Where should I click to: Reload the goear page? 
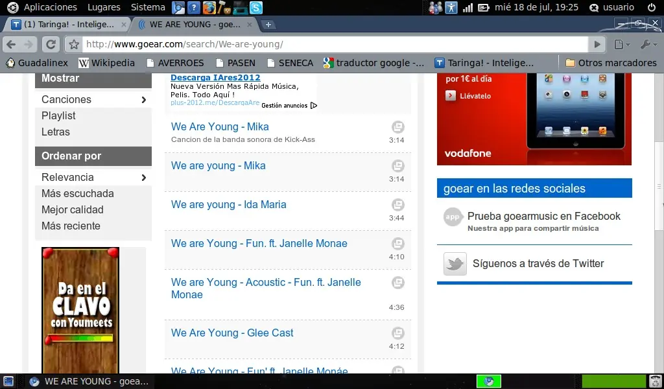(51, 44)
